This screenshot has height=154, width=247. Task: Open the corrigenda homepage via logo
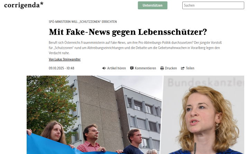pos(24,5)
